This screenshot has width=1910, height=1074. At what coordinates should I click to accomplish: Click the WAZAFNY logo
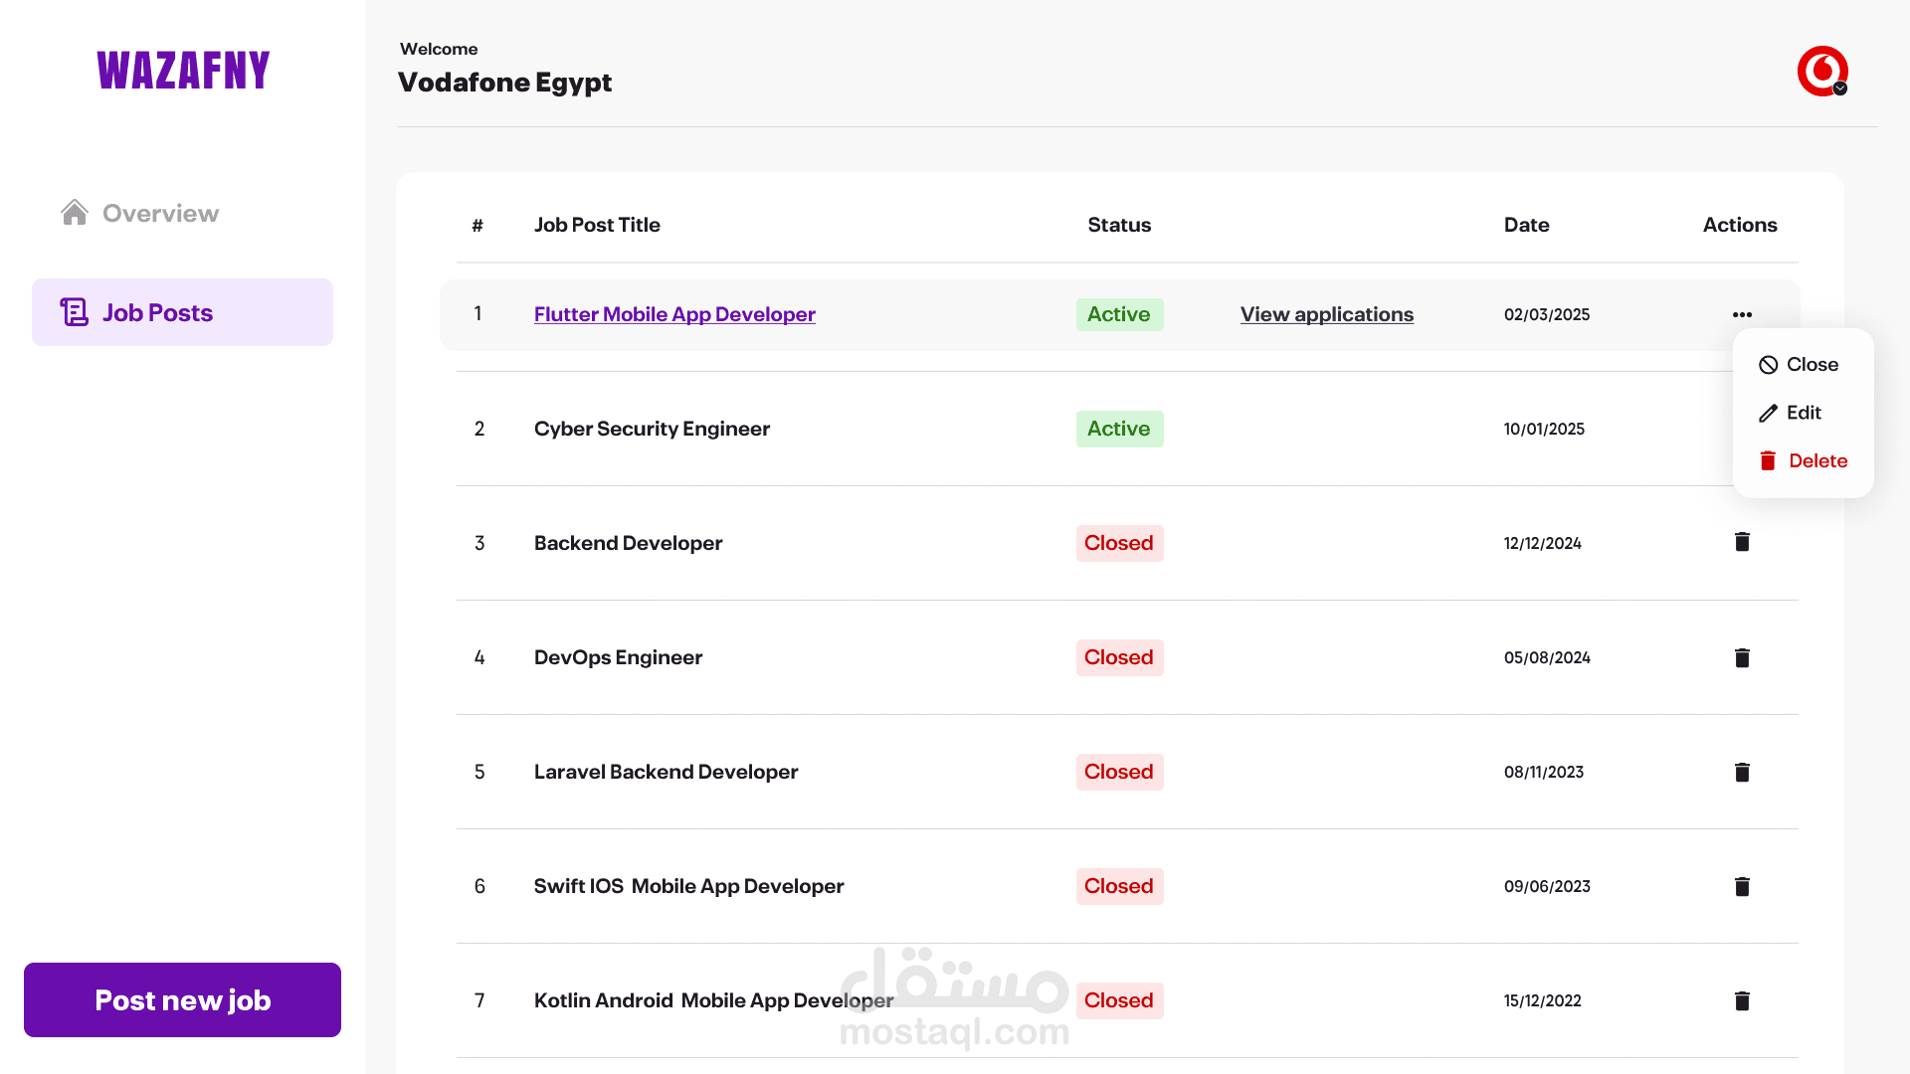coord(183,71)
